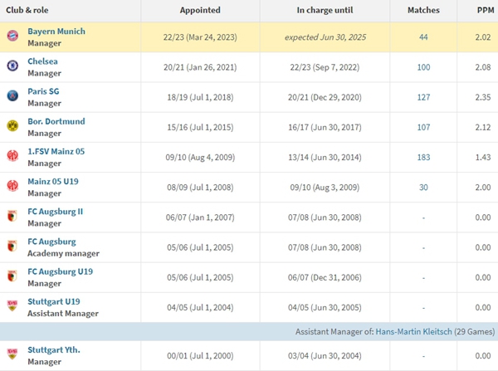Select the 00/01 (Jul 1, 2000) appointed date
498x371 pixels.
pos(200,355)
